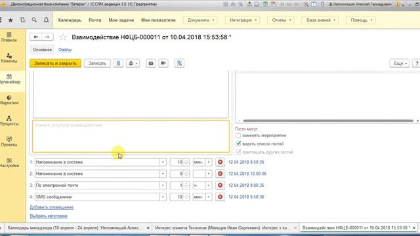Image resolution: width=420 pixels, height=236 pixels.
Task: Click the info icon next to the user name
Action: (397, 5)
